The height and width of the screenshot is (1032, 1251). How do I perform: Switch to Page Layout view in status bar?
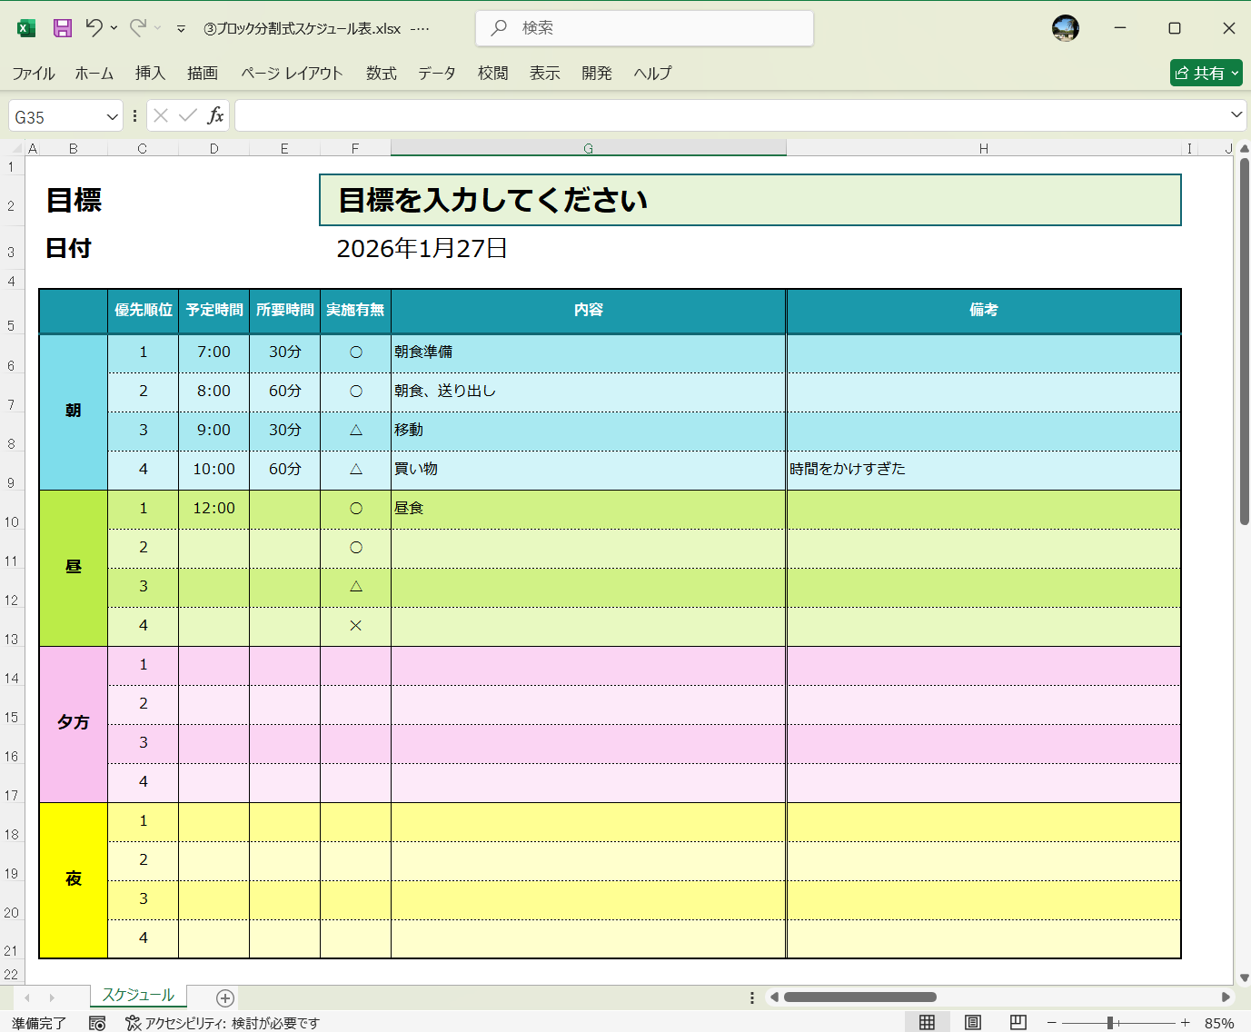coord(971,1021)
